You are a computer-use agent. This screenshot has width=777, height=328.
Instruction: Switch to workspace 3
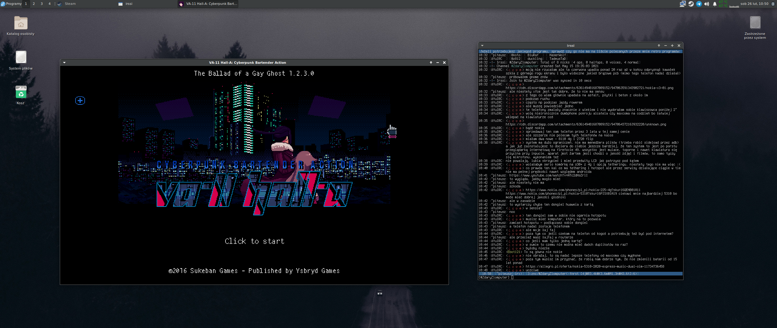tap(42, 4)
